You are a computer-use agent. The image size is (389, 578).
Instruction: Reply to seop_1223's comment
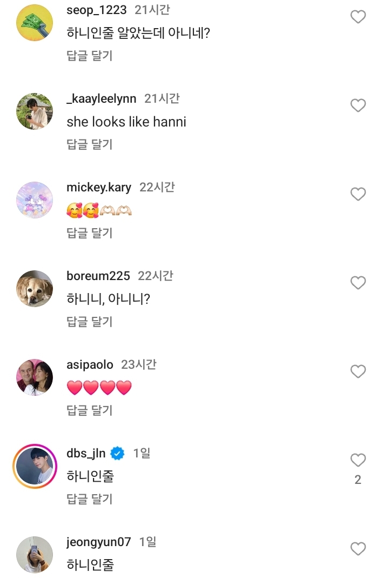90,56
